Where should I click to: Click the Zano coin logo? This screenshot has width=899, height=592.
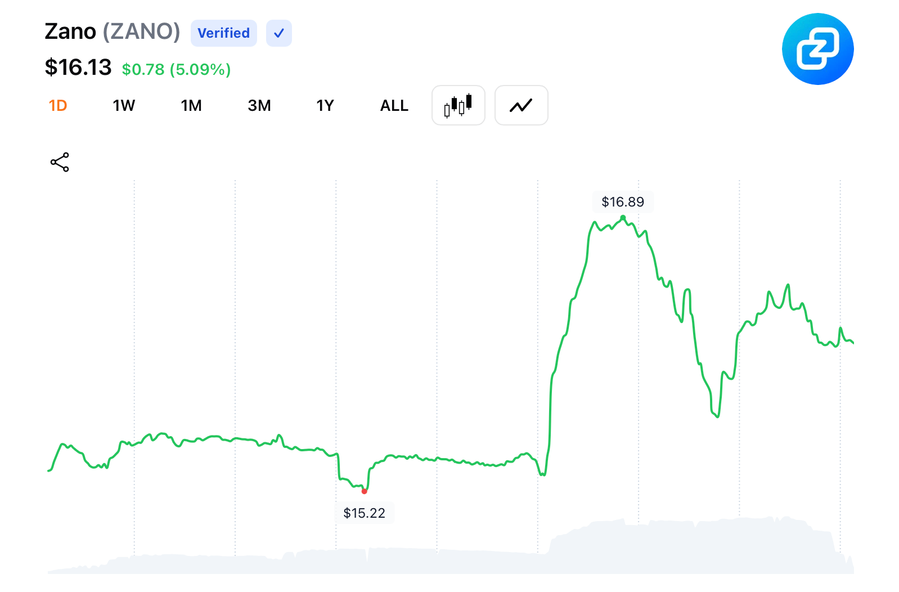tap(817, 49)
